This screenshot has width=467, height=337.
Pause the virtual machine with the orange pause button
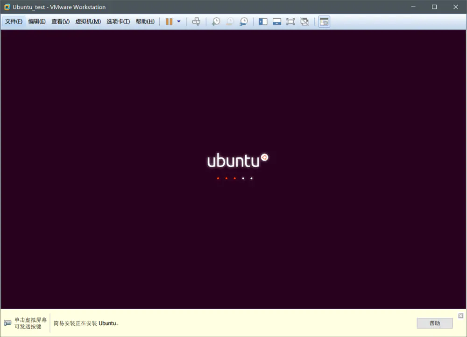click(169, 21)
